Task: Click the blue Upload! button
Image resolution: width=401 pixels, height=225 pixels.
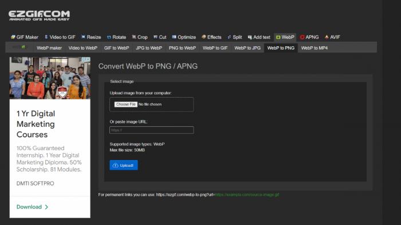Action: pos(124,165)
